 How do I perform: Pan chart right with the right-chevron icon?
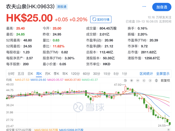(x=150, y=81)
